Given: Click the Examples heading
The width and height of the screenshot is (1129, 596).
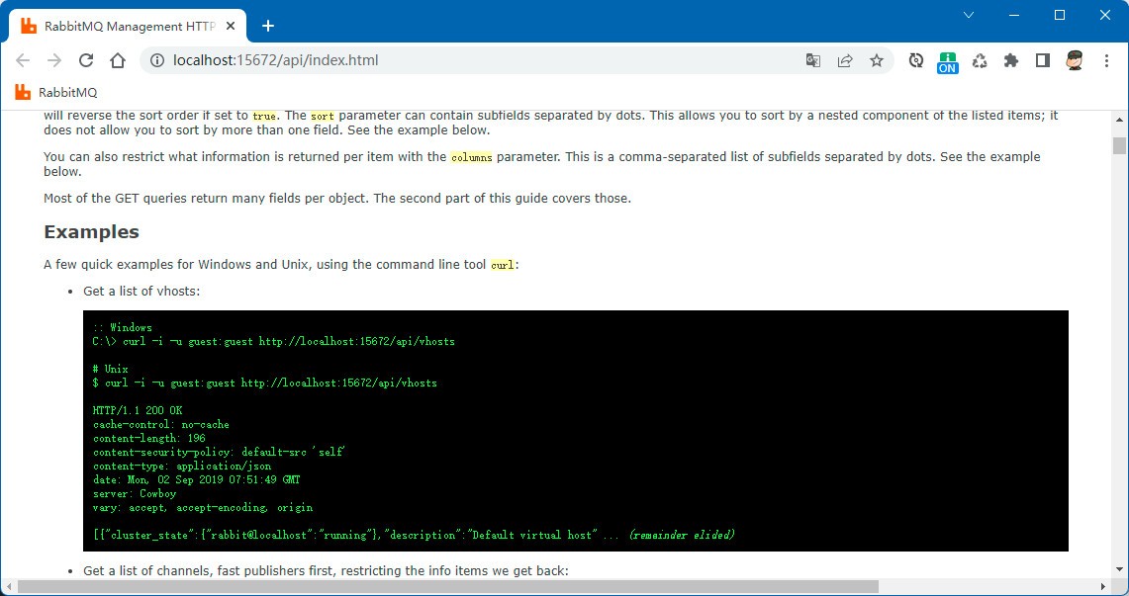Looking at the screenshot, I should (x=91, y=232).
